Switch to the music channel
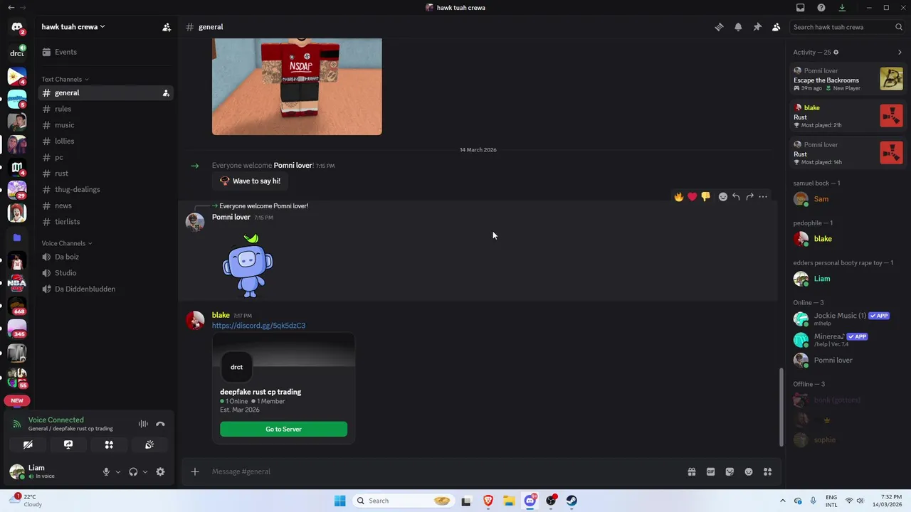Image resolution: width=911 pixels, height=512 pixels. point(105,125)
